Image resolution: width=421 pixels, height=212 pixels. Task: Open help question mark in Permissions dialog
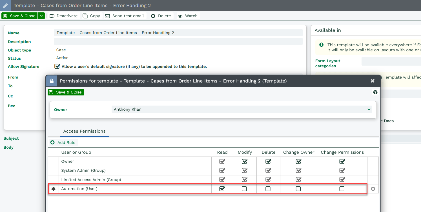click(x=375, y=92)
